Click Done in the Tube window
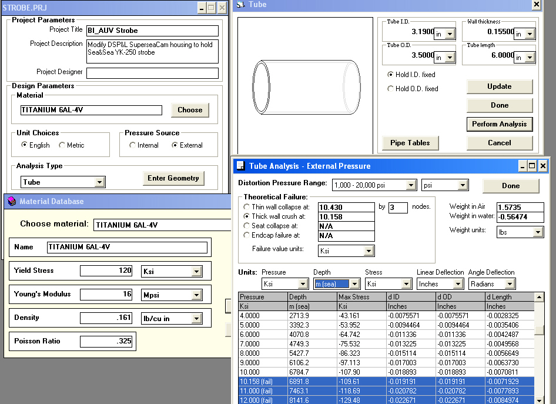The width and height of the screenshot is (556, 404). [x=500, y=105]
